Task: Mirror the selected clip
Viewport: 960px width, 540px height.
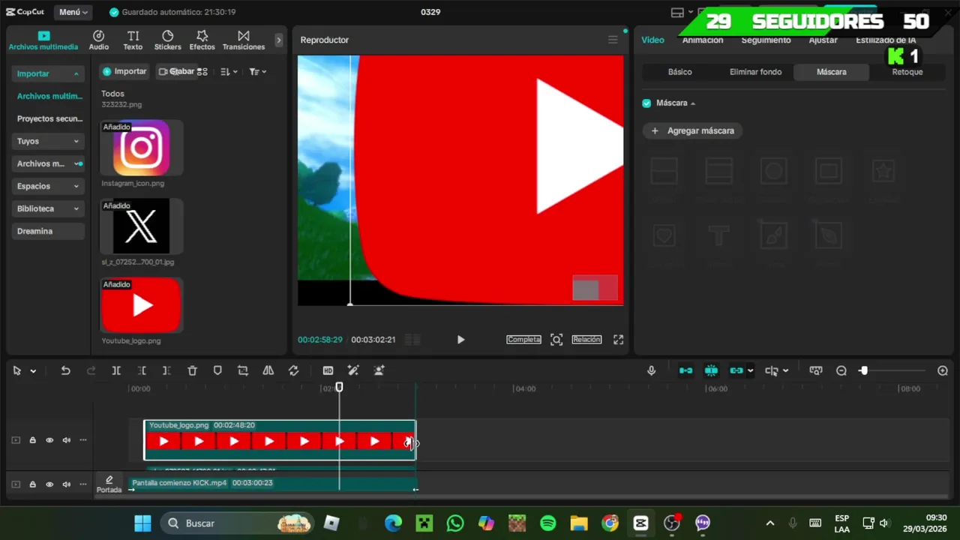Action: tap(268, 370)
